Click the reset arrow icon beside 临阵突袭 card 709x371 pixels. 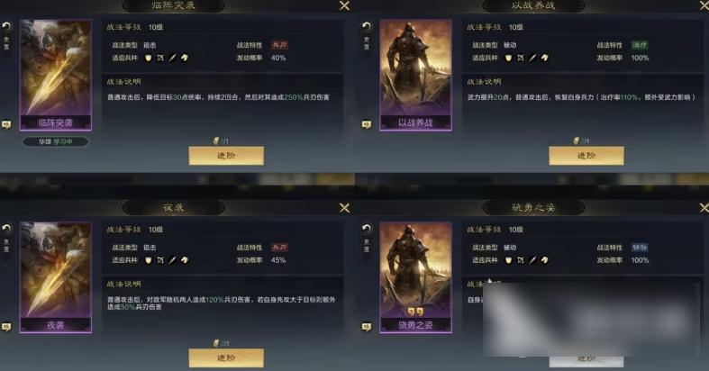pyautogui.click(x=6, y=27)
